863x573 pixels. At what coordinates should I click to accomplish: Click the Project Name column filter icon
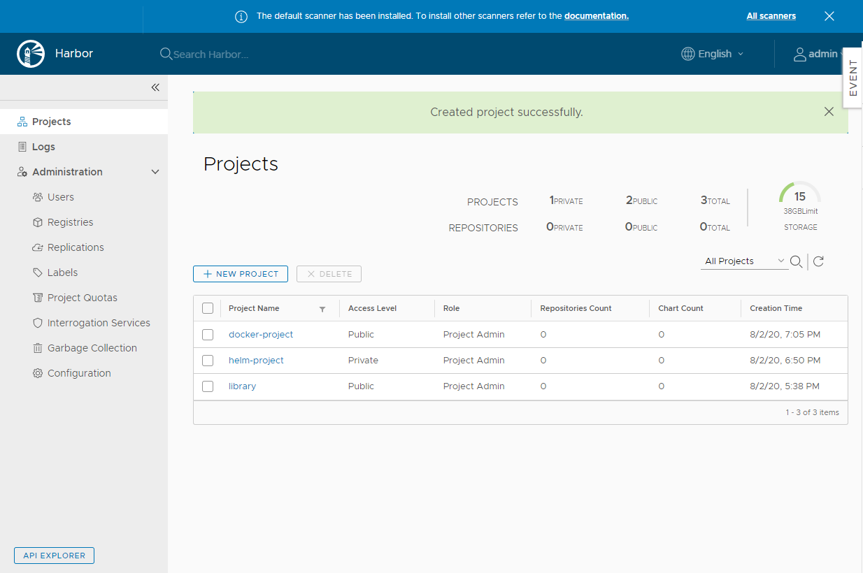pos(322,309)
